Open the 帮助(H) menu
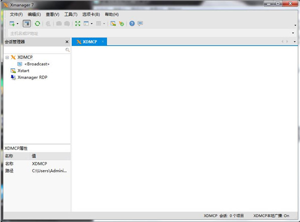Viewport: 300px width, 222px height. tap(111, 14)
